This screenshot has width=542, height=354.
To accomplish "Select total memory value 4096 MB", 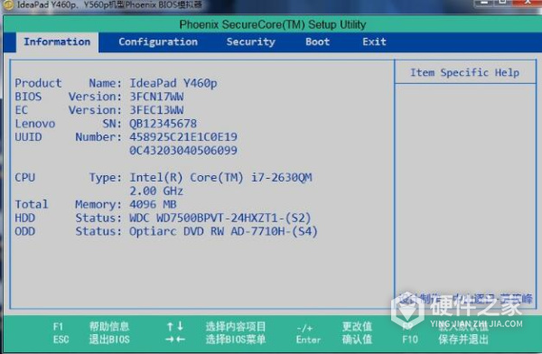I will click(x=153, y=205).
